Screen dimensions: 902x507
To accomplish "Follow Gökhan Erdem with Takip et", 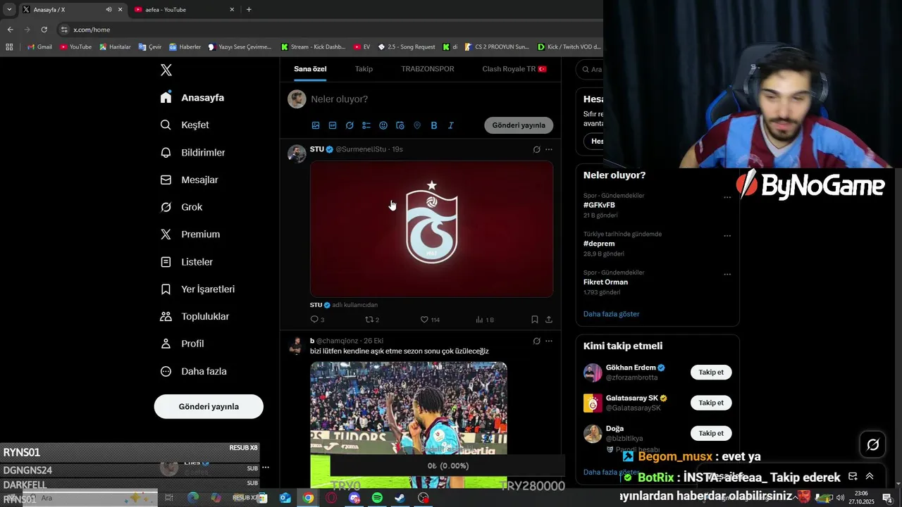I will pyautogui.click(x=711, y=373).
